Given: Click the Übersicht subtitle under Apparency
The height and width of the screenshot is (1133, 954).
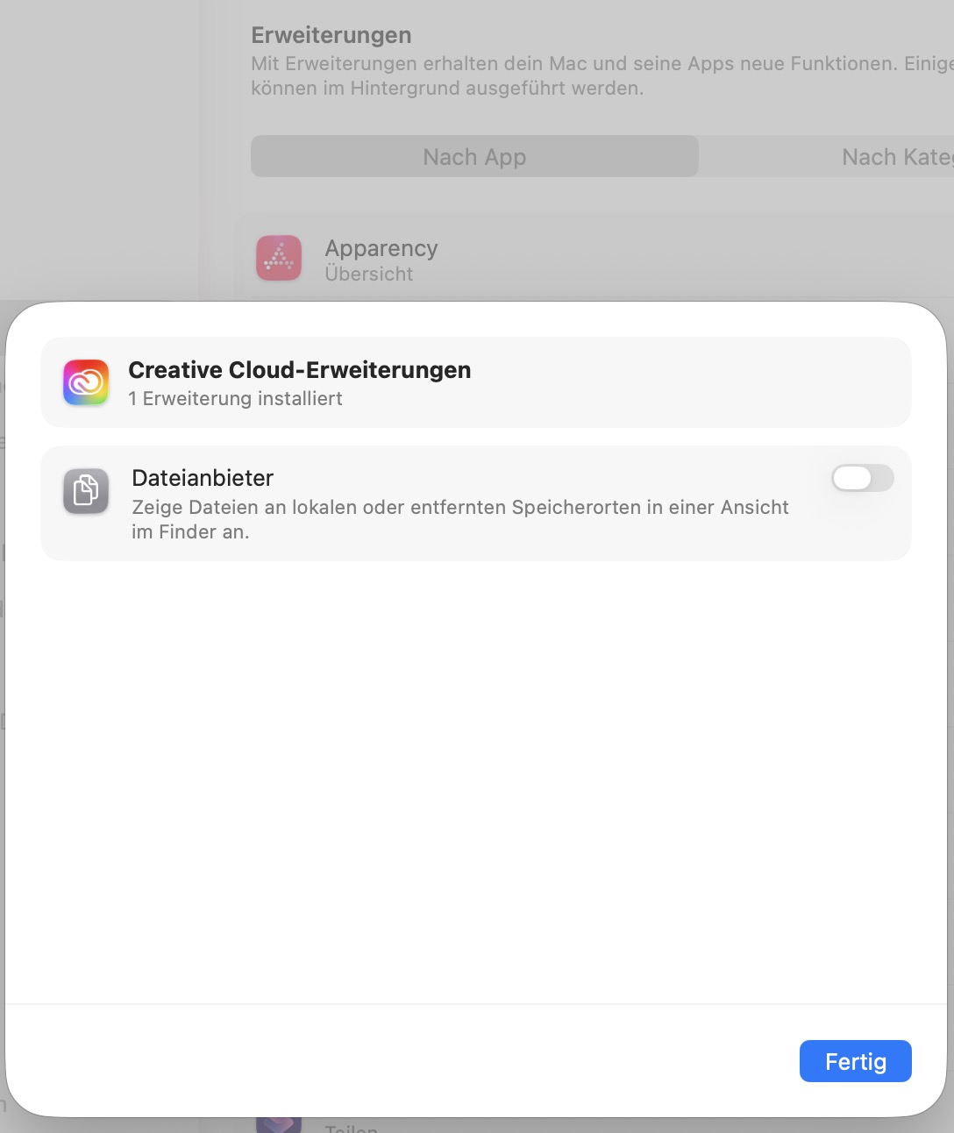Looking at the screenshot, I should coord(369,274).
